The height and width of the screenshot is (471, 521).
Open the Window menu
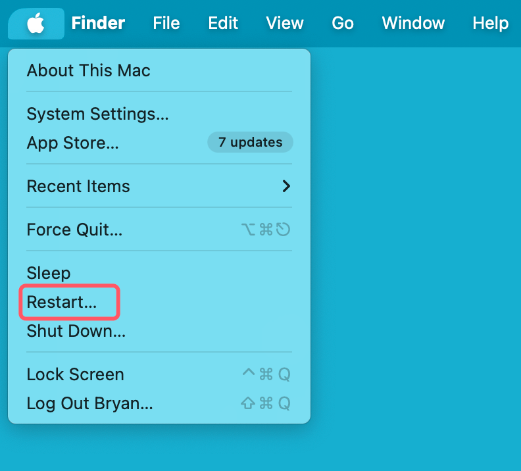(x=413, y=24)
